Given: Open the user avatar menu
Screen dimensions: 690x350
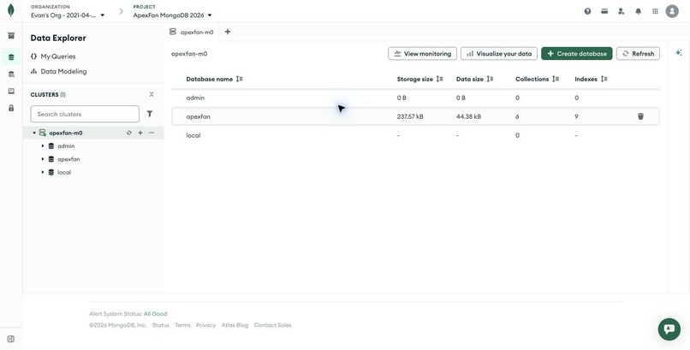Looking at the screenshot, I should (672, 11).
